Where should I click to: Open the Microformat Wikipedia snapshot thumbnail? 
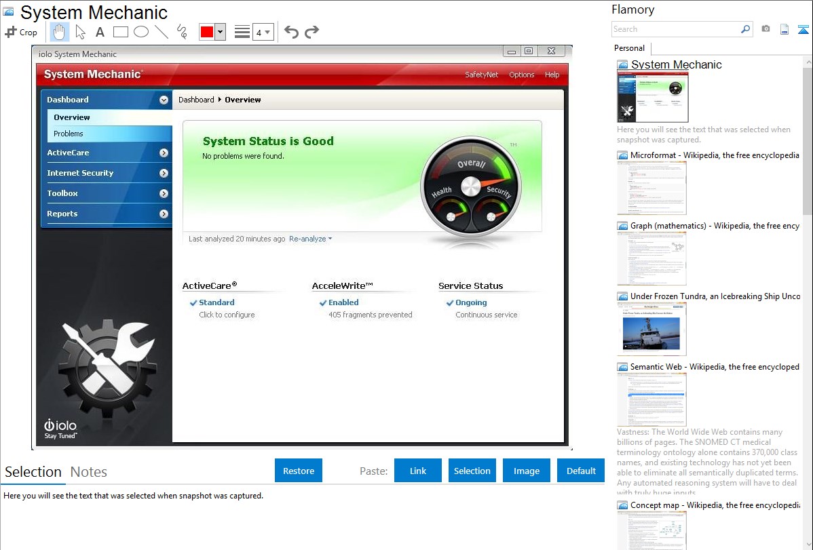(x=651, y=188)
